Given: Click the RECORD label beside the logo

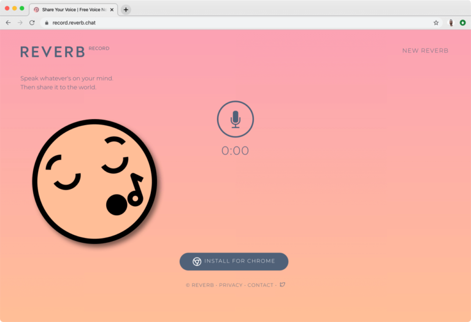Looking at the screenshot, I should [99, 48].
